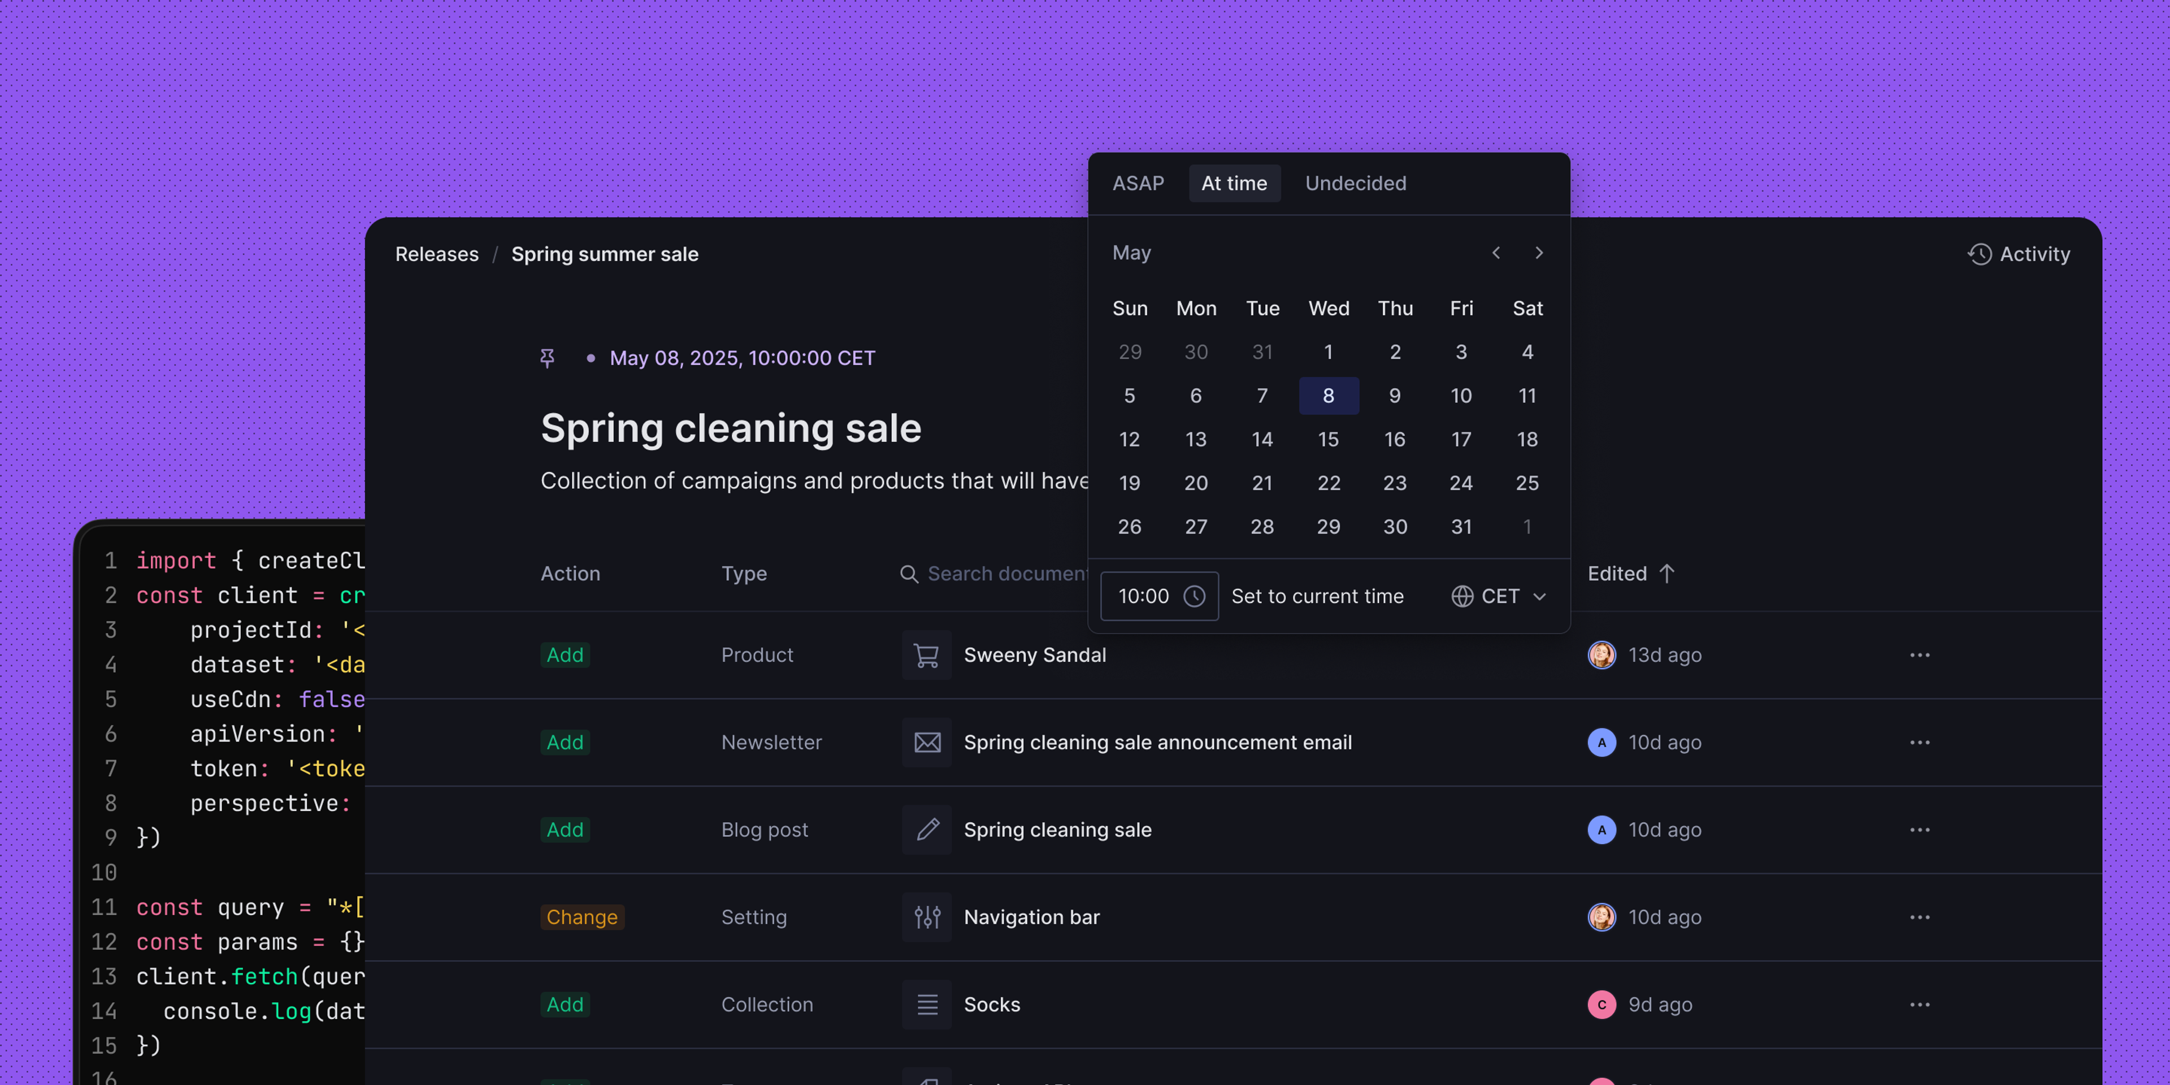Click the Add badge on Sweeny Sandal row
This screenshot has width=2170, height=1085.
[x=565, y=654]
